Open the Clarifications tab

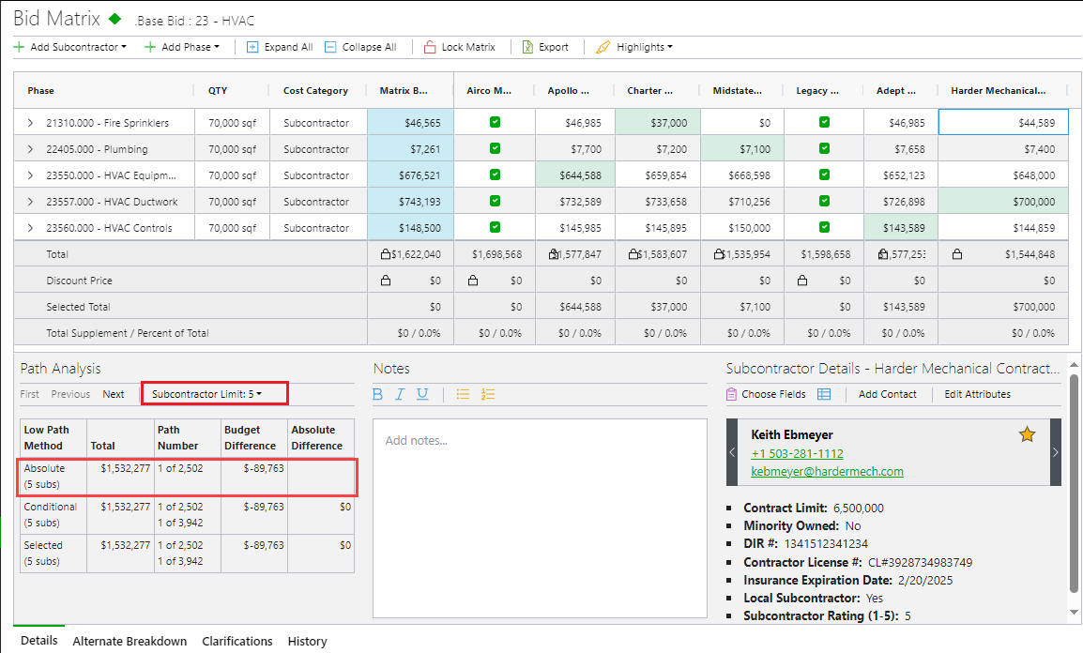236,642
